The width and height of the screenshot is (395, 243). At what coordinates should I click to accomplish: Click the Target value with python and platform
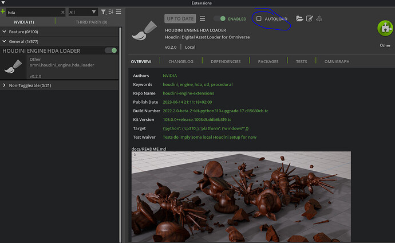pyautogui.click(x=206, y=128)
